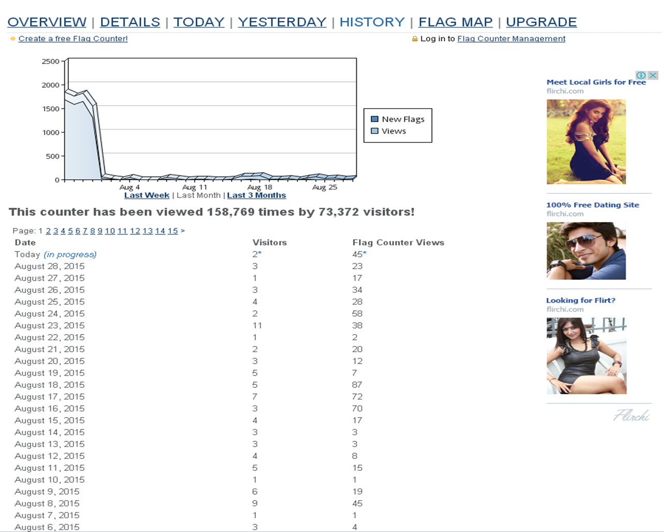Click the counter viewed 158,769 times heading
Image resolution: width=664 pixels, height=532 pixels.
pos(212,212)
